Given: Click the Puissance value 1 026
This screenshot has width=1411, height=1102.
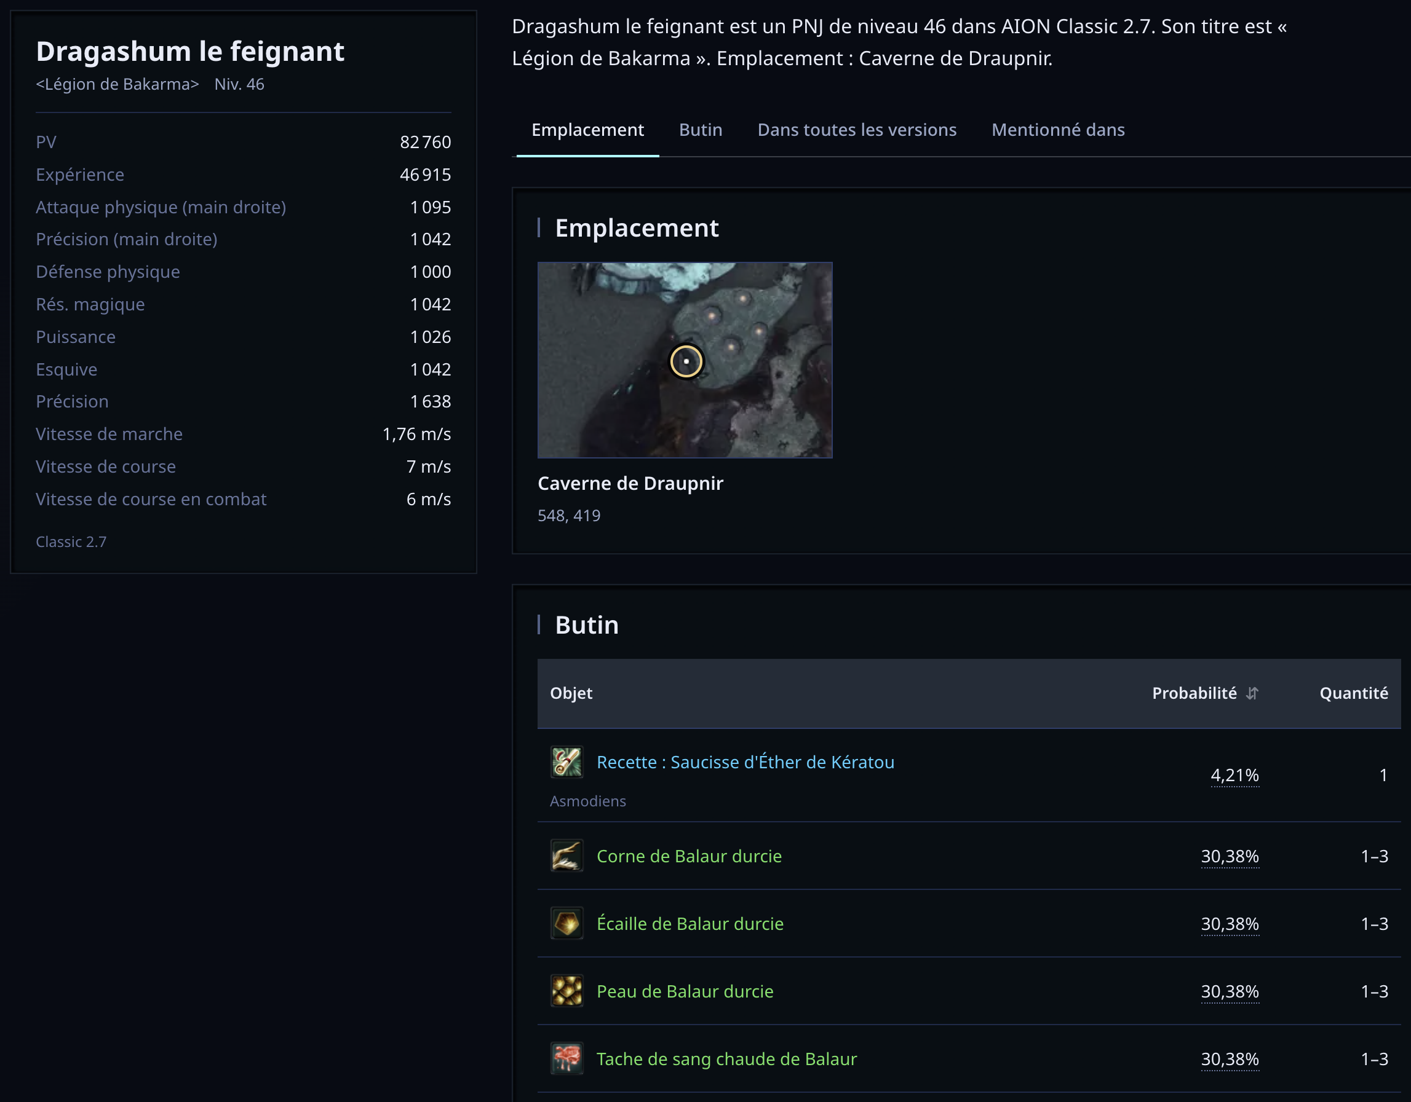Looking at the screenshot, I should point(431,337).
